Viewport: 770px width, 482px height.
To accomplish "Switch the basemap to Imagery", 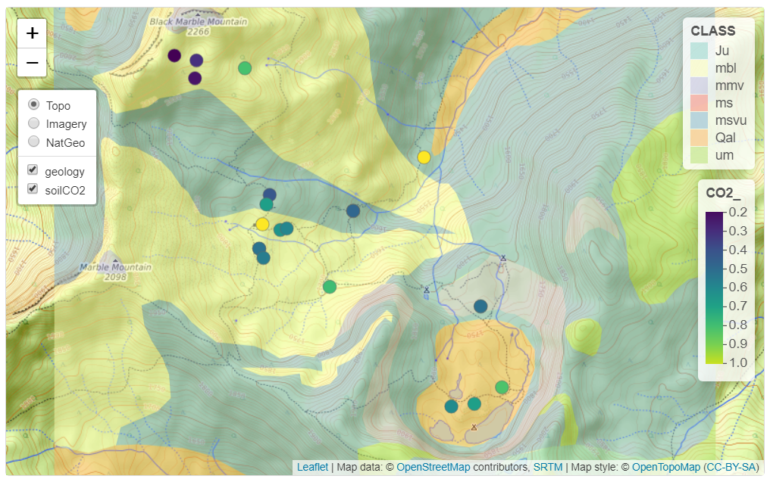I will point(33,123).
